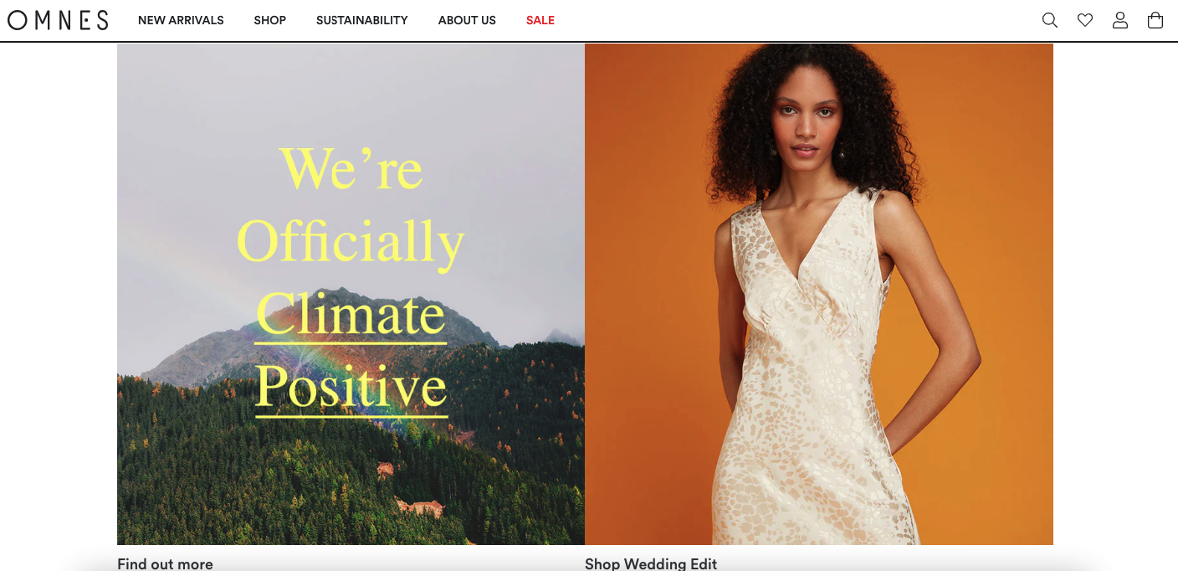Viewport: 1178px width, 571px height.
Task: Open the shopping bag icon
Action: tap(1155, 20)
